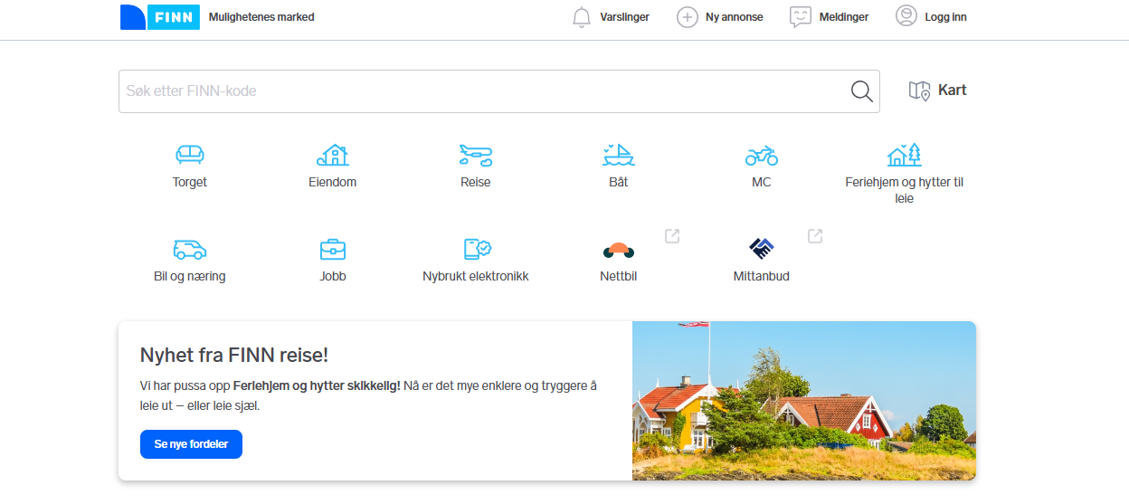Click the external link icon beside Mittanbud

[815, 236]
